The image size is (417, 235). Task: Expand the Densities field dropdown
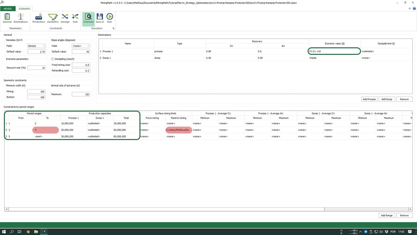36,46
